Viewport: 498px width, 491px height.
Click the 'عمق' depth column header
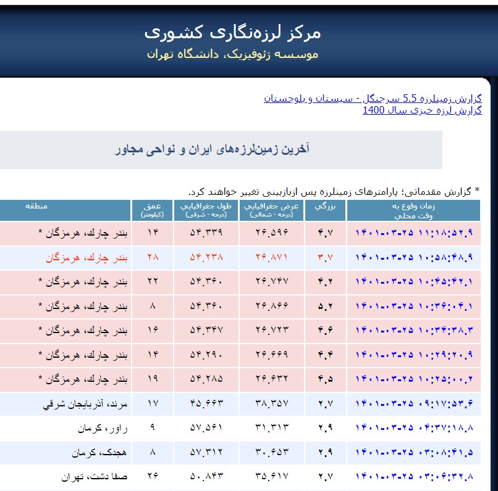point(152,210)
